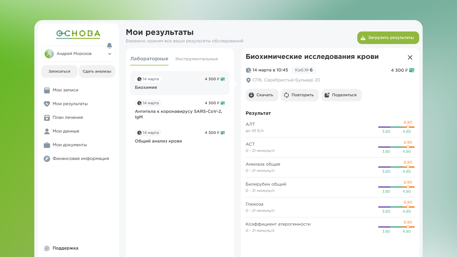Open Поддержка link
Viewport: 457px width, 257px height.
click(61, 248)
